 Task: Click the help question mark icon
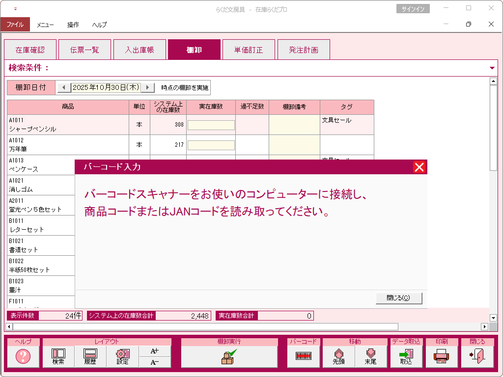pos(23,356)
